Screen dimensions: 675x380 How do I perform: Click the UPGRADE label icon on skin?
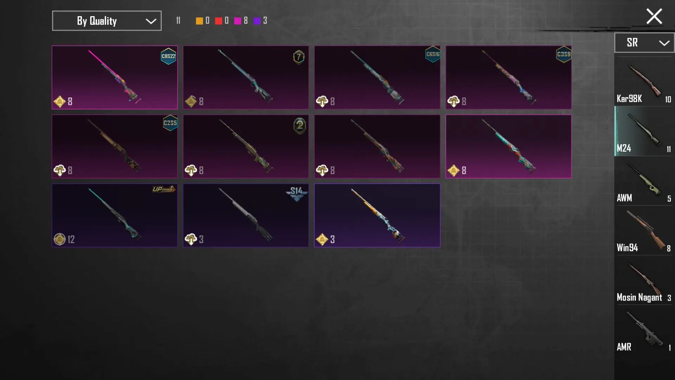pos(164,189)
